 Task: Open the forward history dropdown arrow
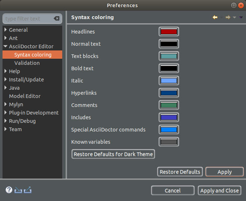[234, 17]
